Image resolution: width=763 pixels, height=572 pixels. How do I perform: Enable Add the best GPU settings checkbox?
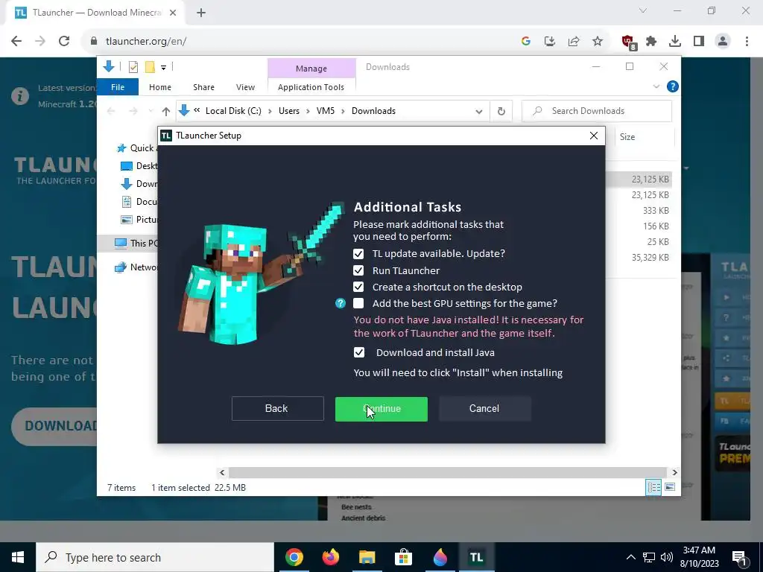tap(358, 304)
